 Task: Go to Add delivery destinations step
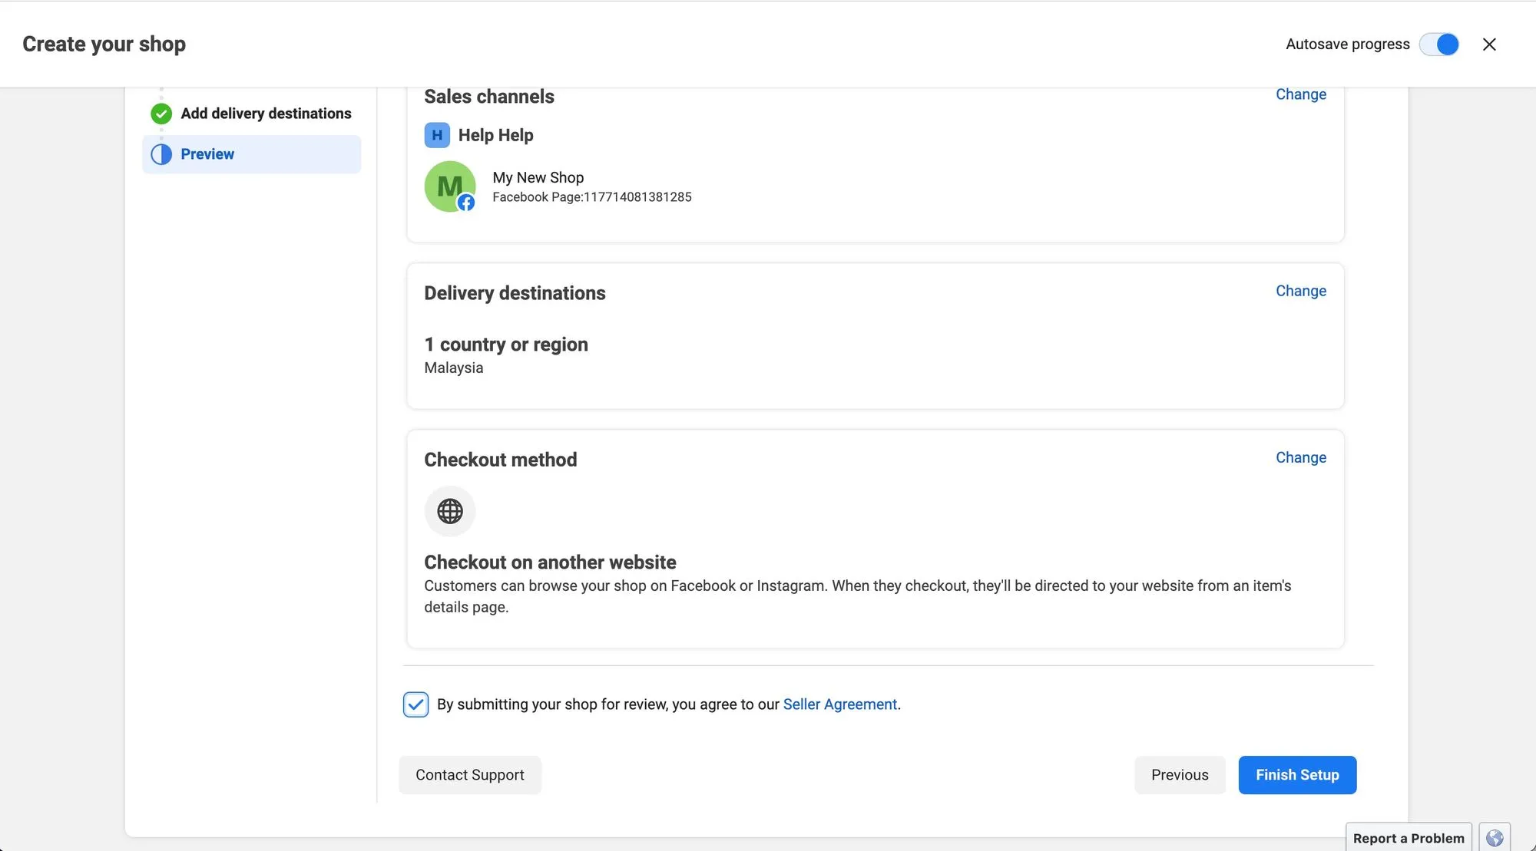tap(266, 114)
